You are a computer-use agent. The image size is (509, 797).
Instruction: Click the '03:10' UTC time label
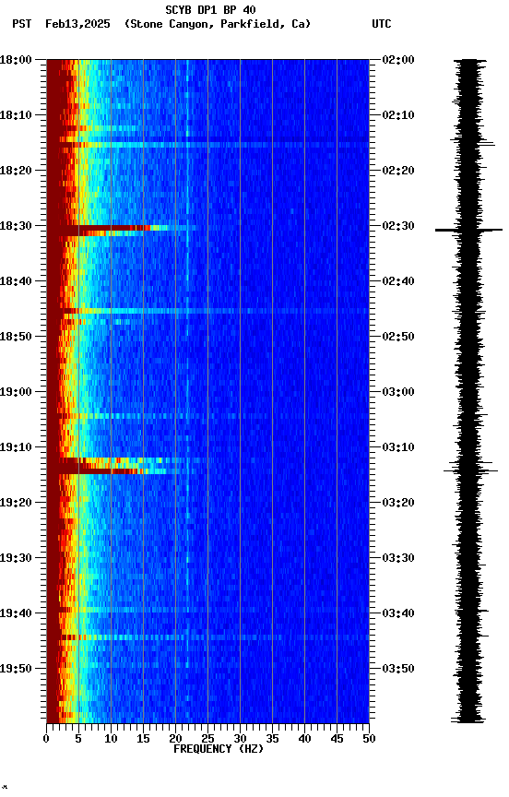[x=398, y=447]
